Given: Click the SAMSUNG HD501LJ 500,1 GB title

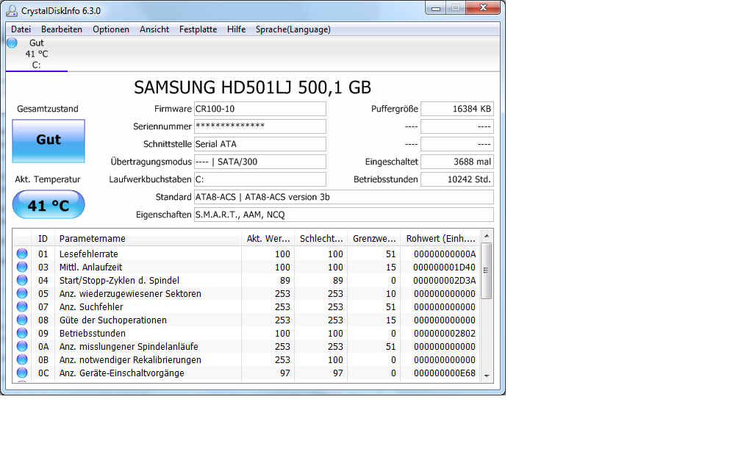Looking at the screenshot, I should (252, 87).
